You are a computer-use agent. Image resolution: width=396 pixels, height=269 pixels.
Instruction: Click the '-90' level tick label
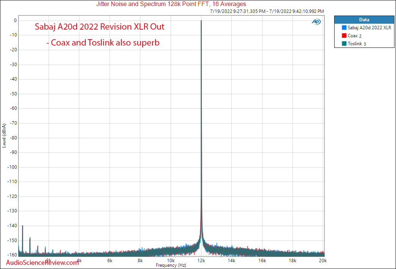click(x=13, y=152)
